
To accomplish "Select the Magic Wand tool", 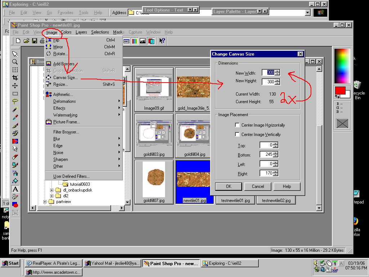I will coord(15,110).
